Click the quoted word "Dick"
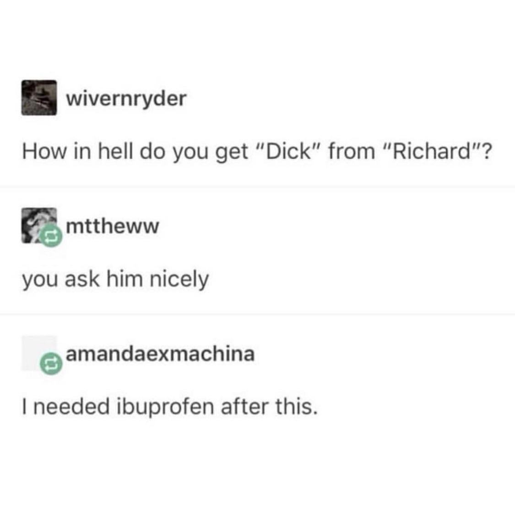Image resolution: width=515 pixels, height=515 pixels. (288, 151)
